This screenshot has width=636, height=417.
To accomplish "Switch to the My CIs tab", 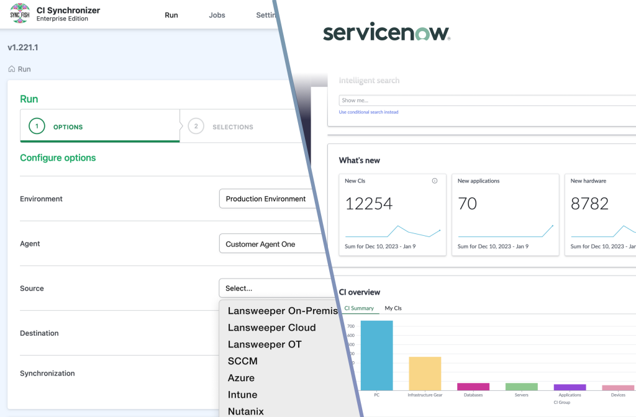I will pyautogui.click(x=393, y=308).
